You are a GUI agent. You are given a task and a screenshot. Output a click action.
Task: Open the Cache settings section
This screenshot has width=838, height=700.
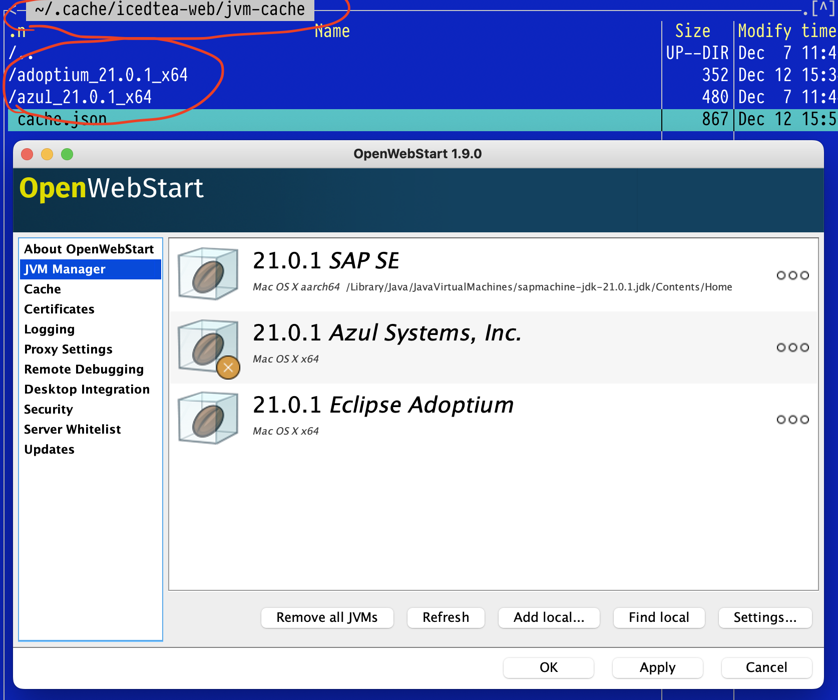point(90,289)
